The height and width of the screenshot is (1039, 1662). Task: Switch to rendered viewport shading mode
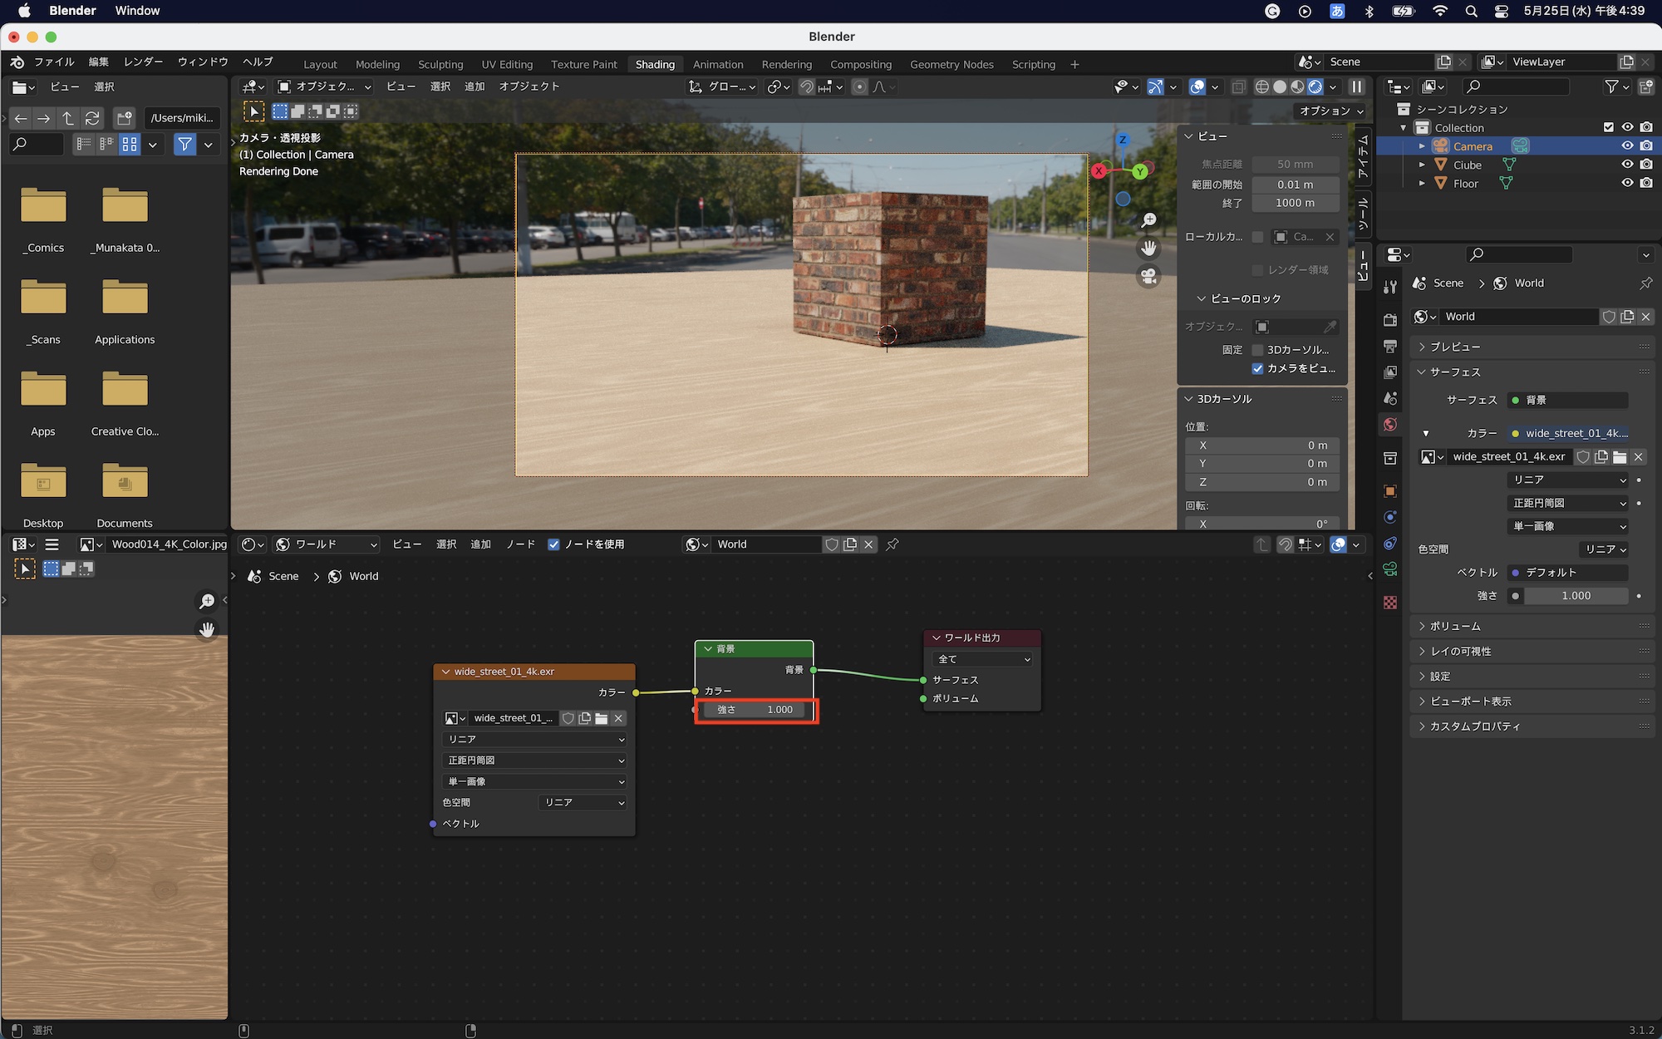point(1315,86)
